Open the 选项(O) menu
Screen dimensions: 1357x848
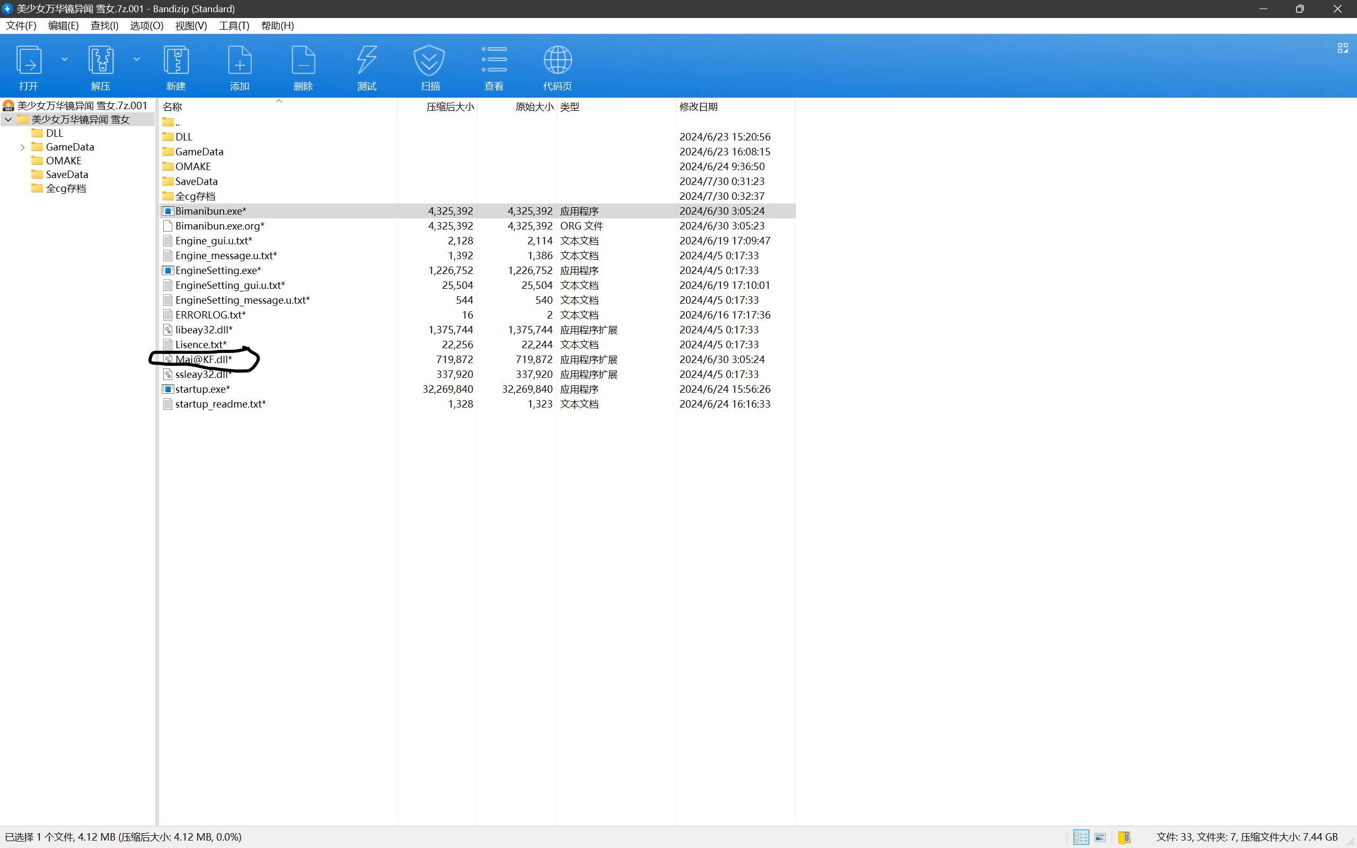(146, 26)
